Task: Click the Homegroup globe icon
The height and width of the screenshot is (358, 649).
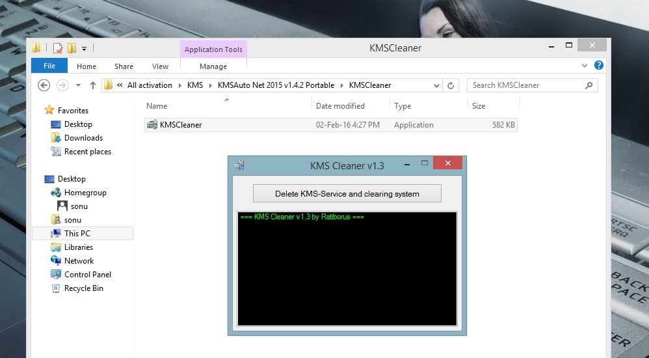Action: coord(55,193)
